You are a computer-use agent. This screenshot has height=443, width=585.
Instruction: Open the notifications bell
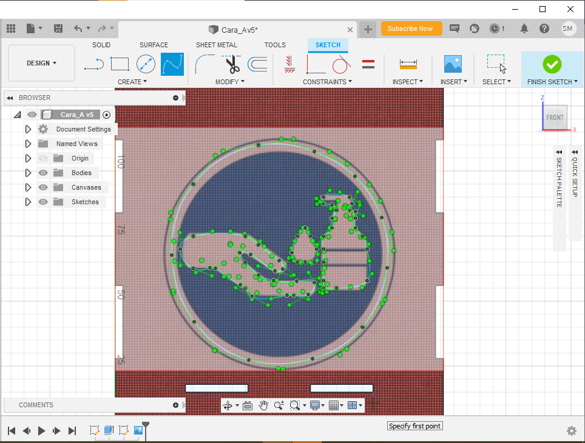click(524, 28)
